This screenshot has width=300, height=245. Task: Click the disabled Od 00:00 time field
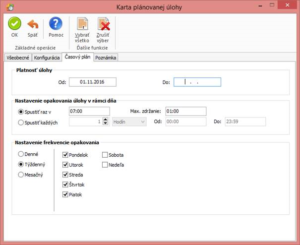186,122
